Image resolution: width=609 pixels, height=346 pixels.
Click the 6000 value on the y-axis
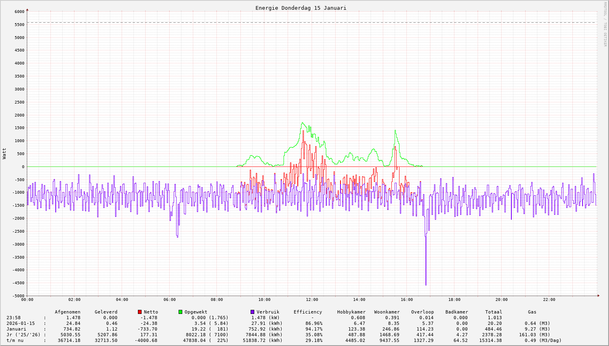click(20, 11)
